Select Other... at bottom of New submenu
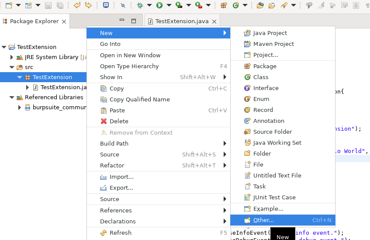Image resolution: width=370 pixels, height=240 pixels. tap(263, 220)
